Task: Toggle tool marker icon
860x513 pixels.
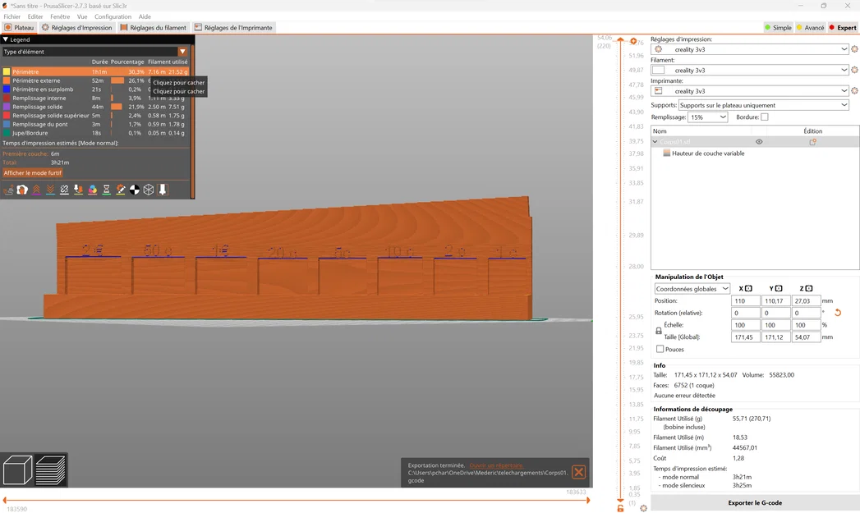Action: (x=163, y=190)
